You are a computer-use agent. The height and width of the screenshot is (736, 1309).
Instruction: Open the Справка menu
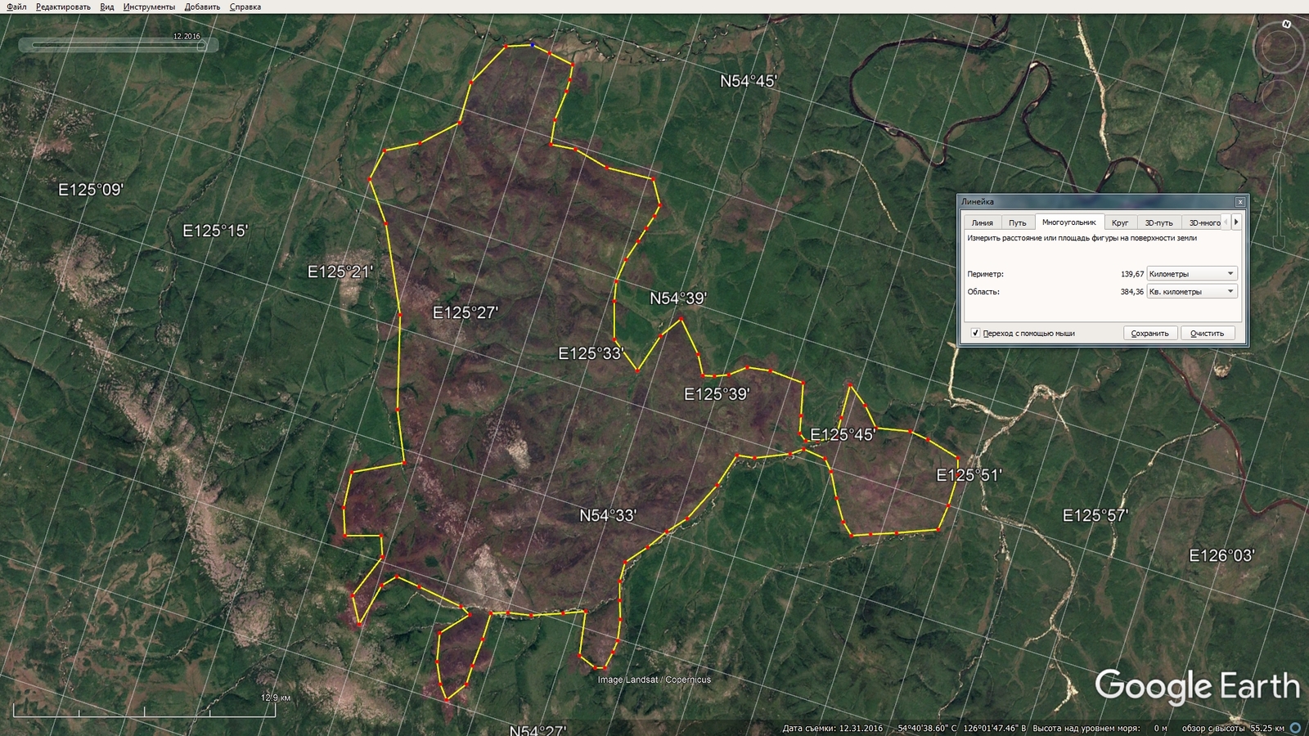(x=245, y=7)
